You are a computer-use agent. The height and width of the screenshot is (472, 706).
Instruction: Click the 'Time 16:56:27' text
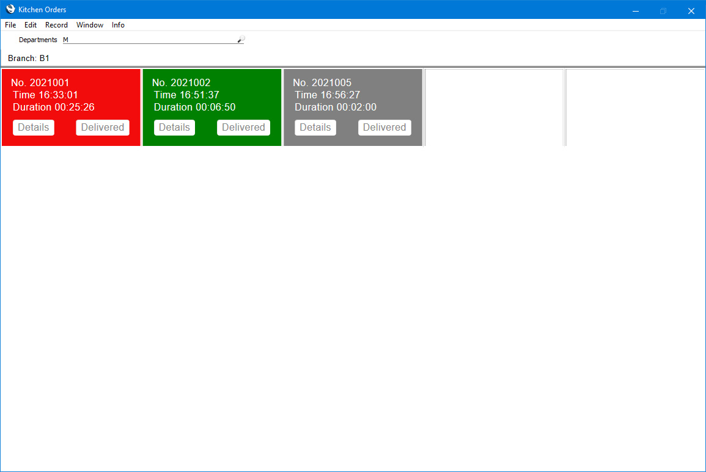click(328, 95)
